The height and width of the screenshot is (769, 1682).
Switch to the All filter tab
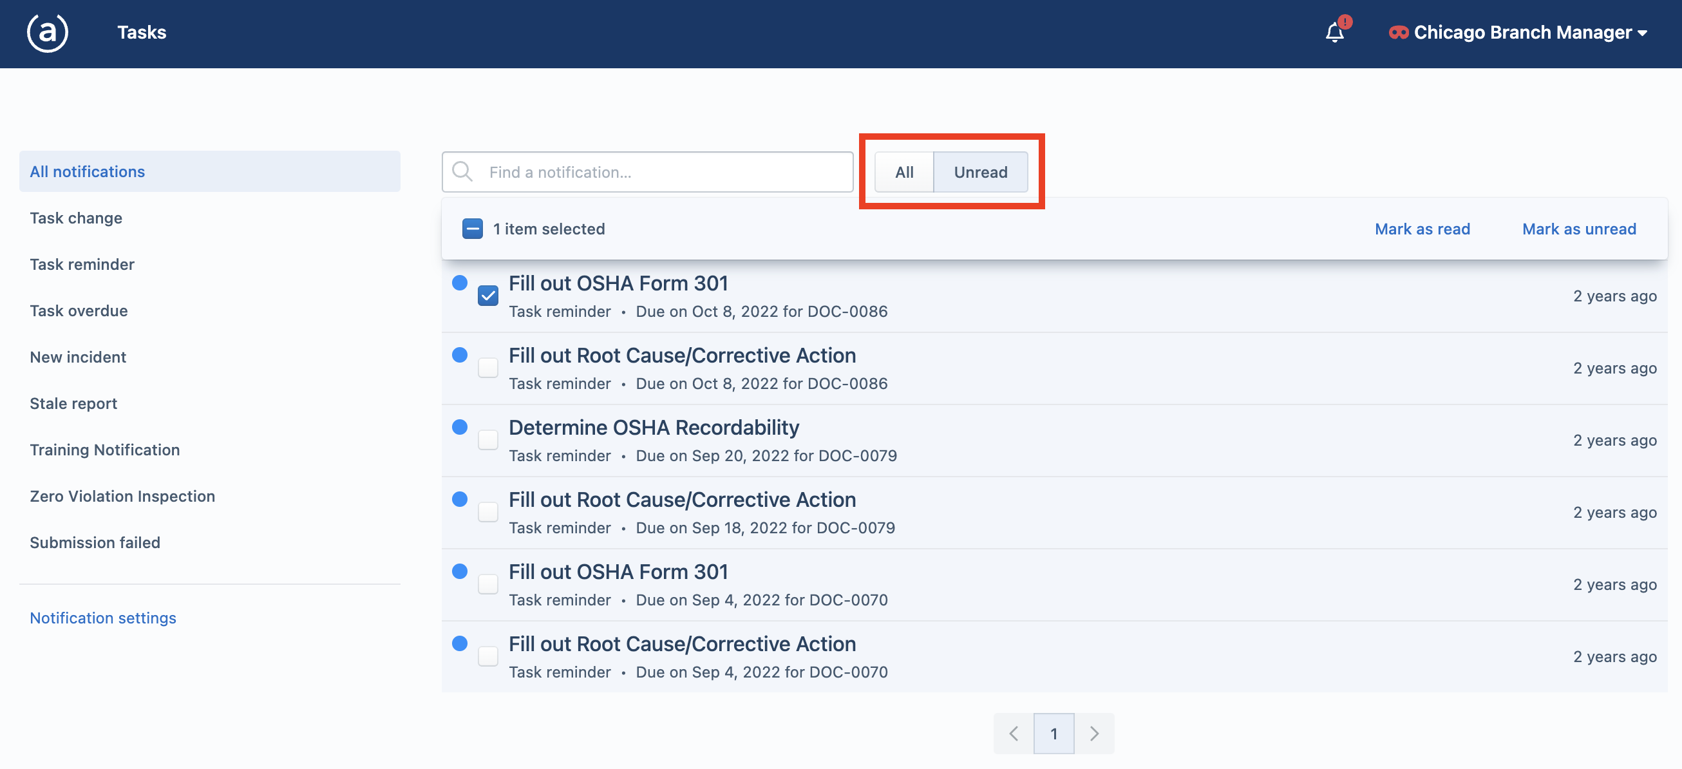[x=904, y=173]
